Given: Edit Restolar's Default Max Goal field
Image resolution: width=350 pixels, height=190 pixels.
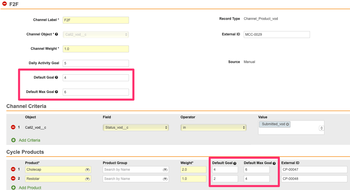Looking at the screenshot, I should coord(256,179).
